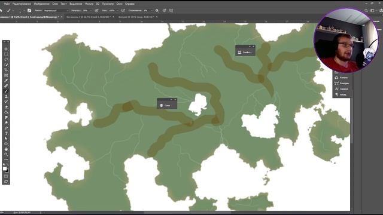Switch to the second document tab
Image resolution: width=383 pixels, height=215 pixels.
88,17
